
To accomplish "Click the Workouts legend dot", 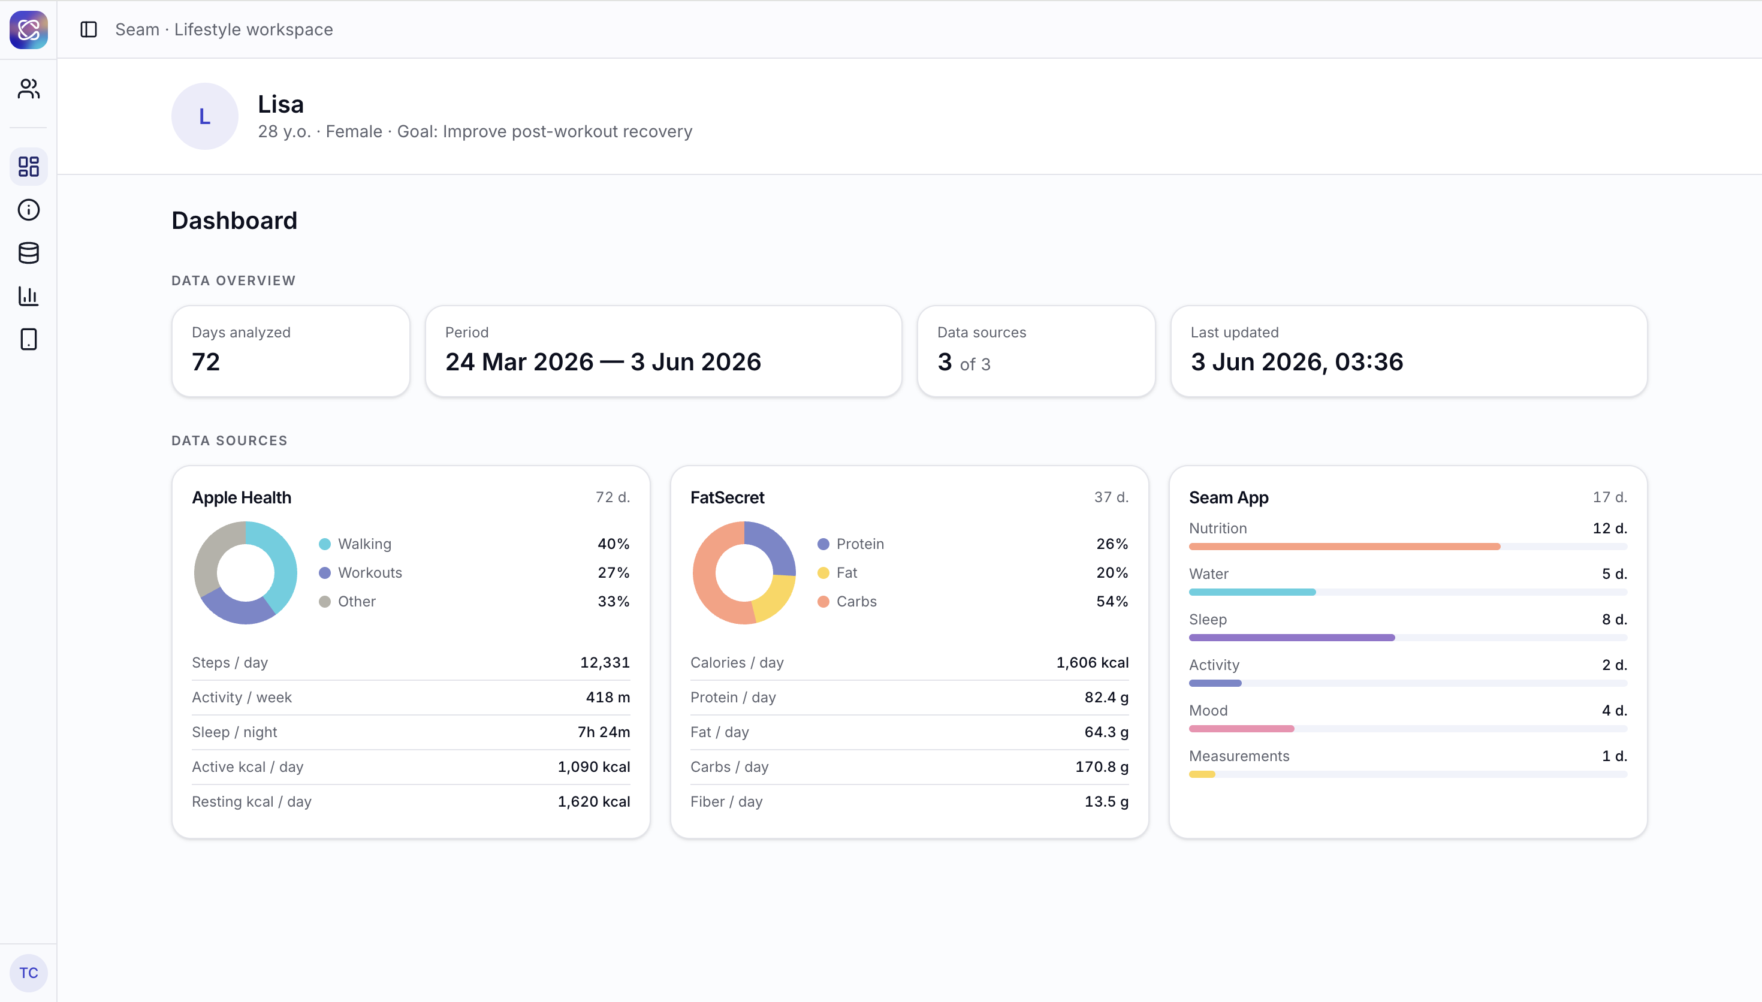I will pyautogui.click(x=325, y=574).
